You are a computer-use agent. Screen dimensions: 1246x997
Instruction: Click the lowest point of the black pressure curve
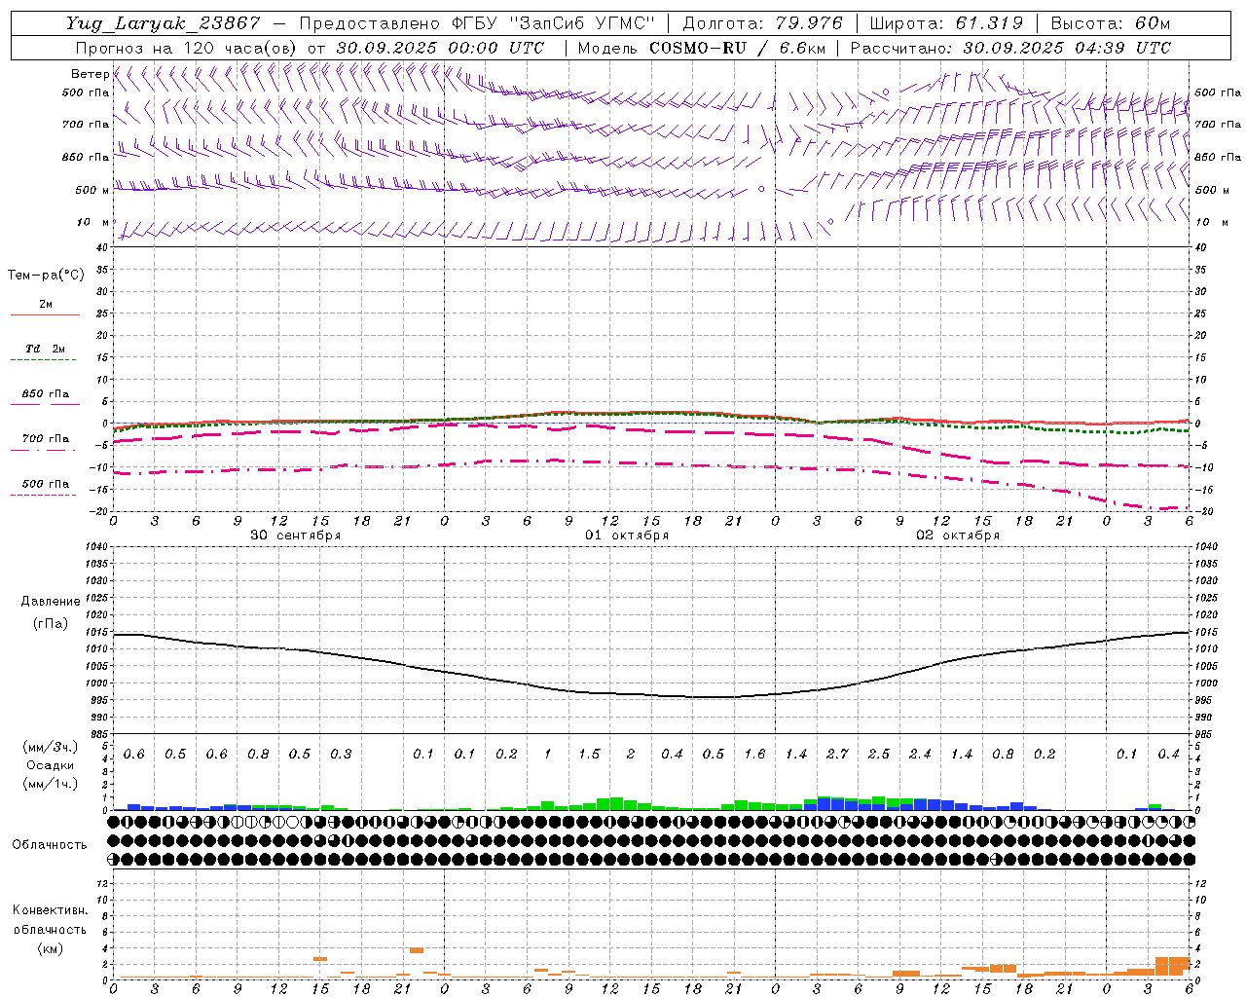[715, 697]
